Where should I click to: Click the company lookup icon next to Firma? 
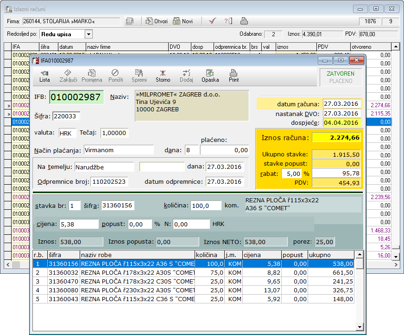(130, 21)
